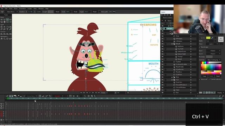225x126 pixels.
Task: Toggle the timeline Channels view icon
Action: point(11,96)
